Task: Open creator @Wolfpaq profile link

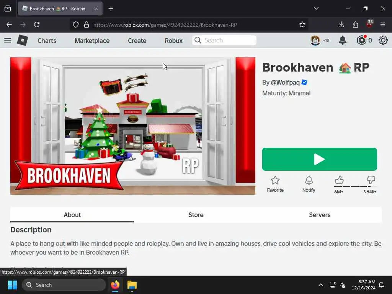Action: point(285,83)
